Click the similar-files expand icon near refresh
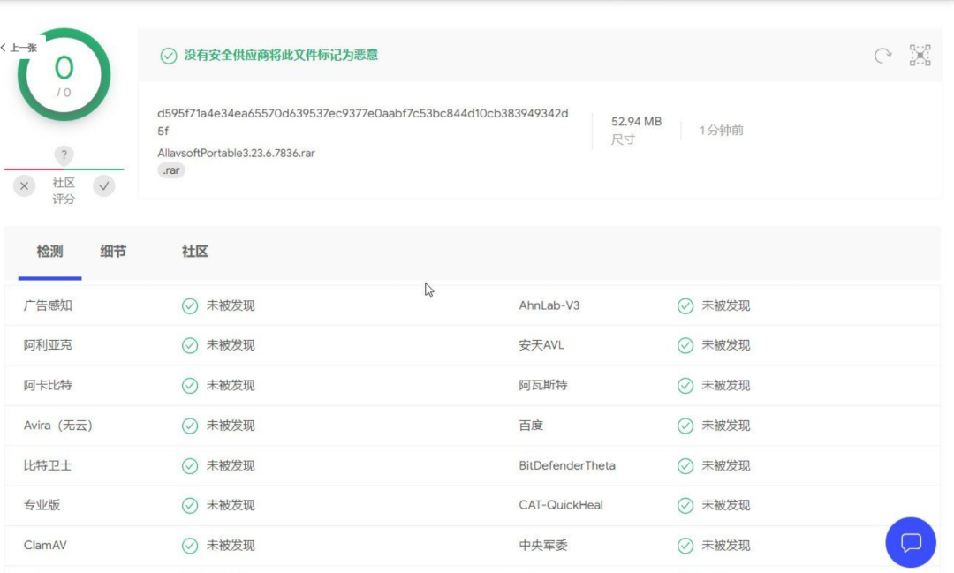The height and width of the screenshot is (573, 954). 920,55
